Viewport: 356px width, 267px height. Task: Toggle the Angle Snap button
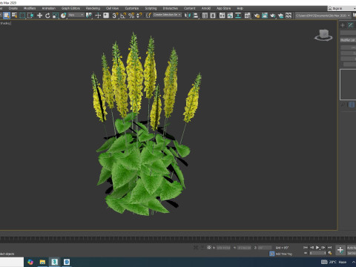123,16
